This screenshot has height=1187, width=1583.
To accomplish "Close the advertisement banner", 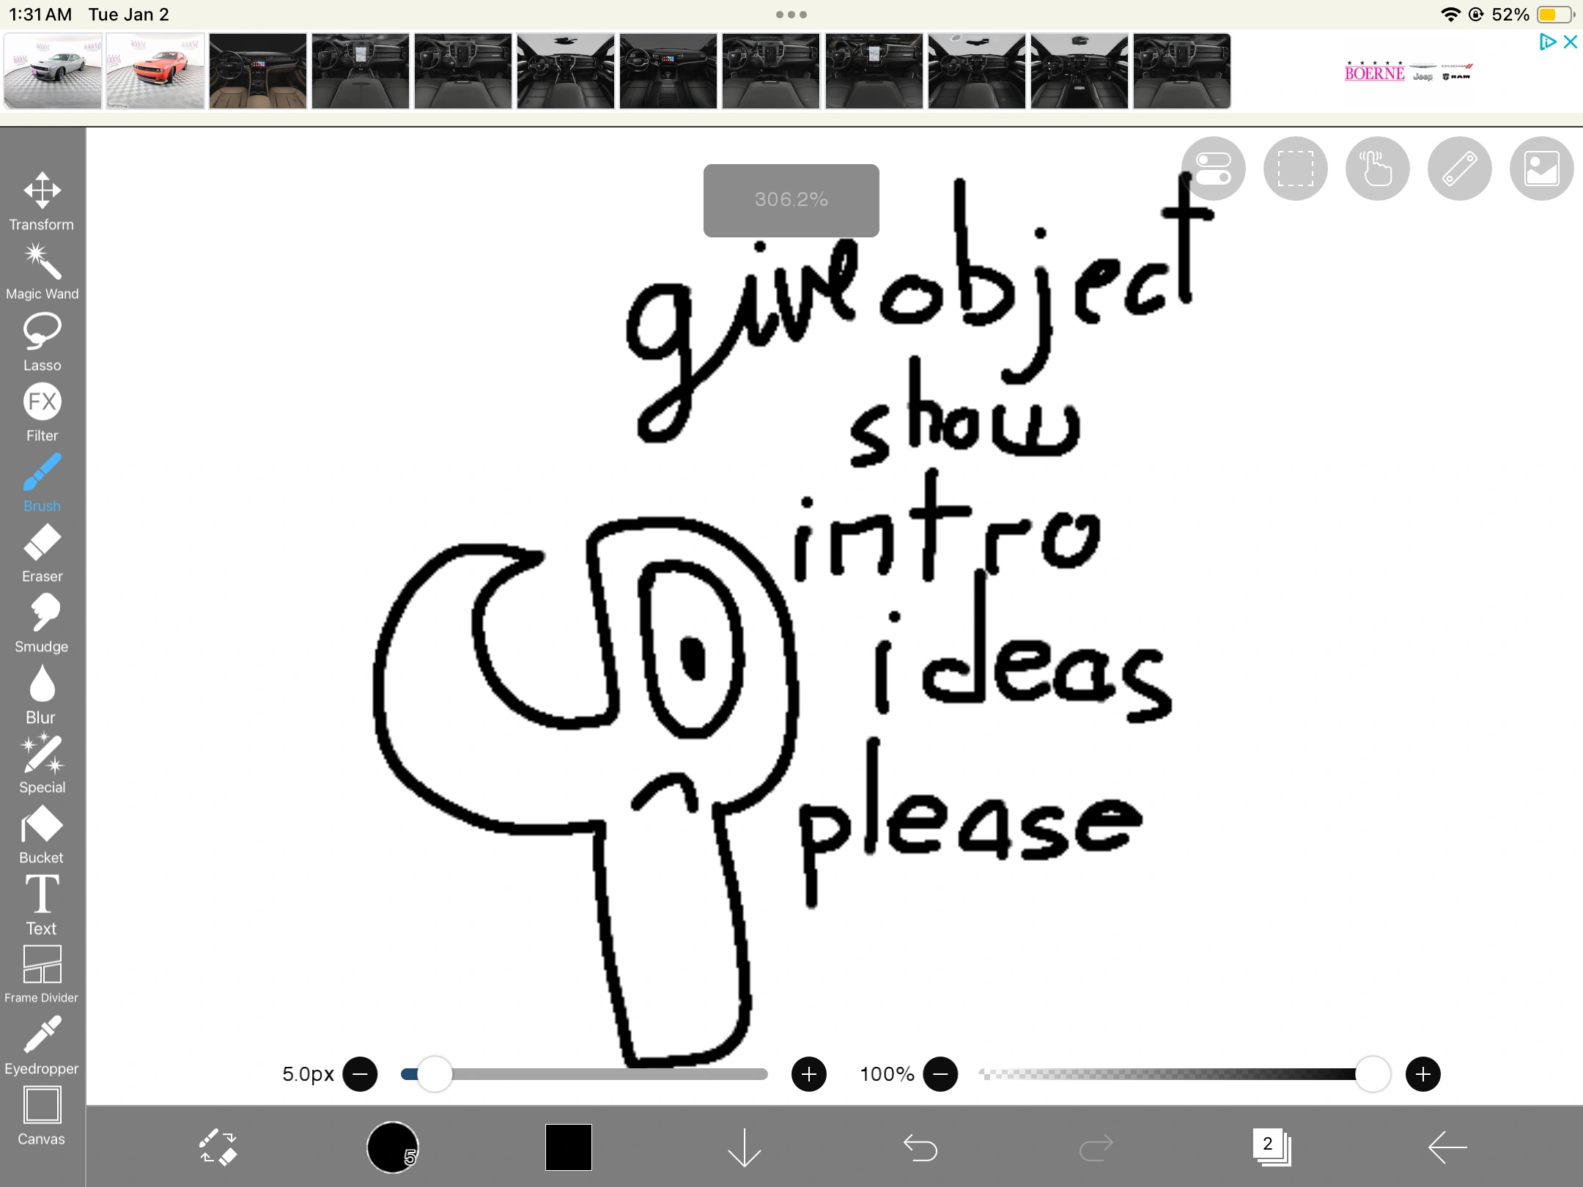I will coord(1570,42).
